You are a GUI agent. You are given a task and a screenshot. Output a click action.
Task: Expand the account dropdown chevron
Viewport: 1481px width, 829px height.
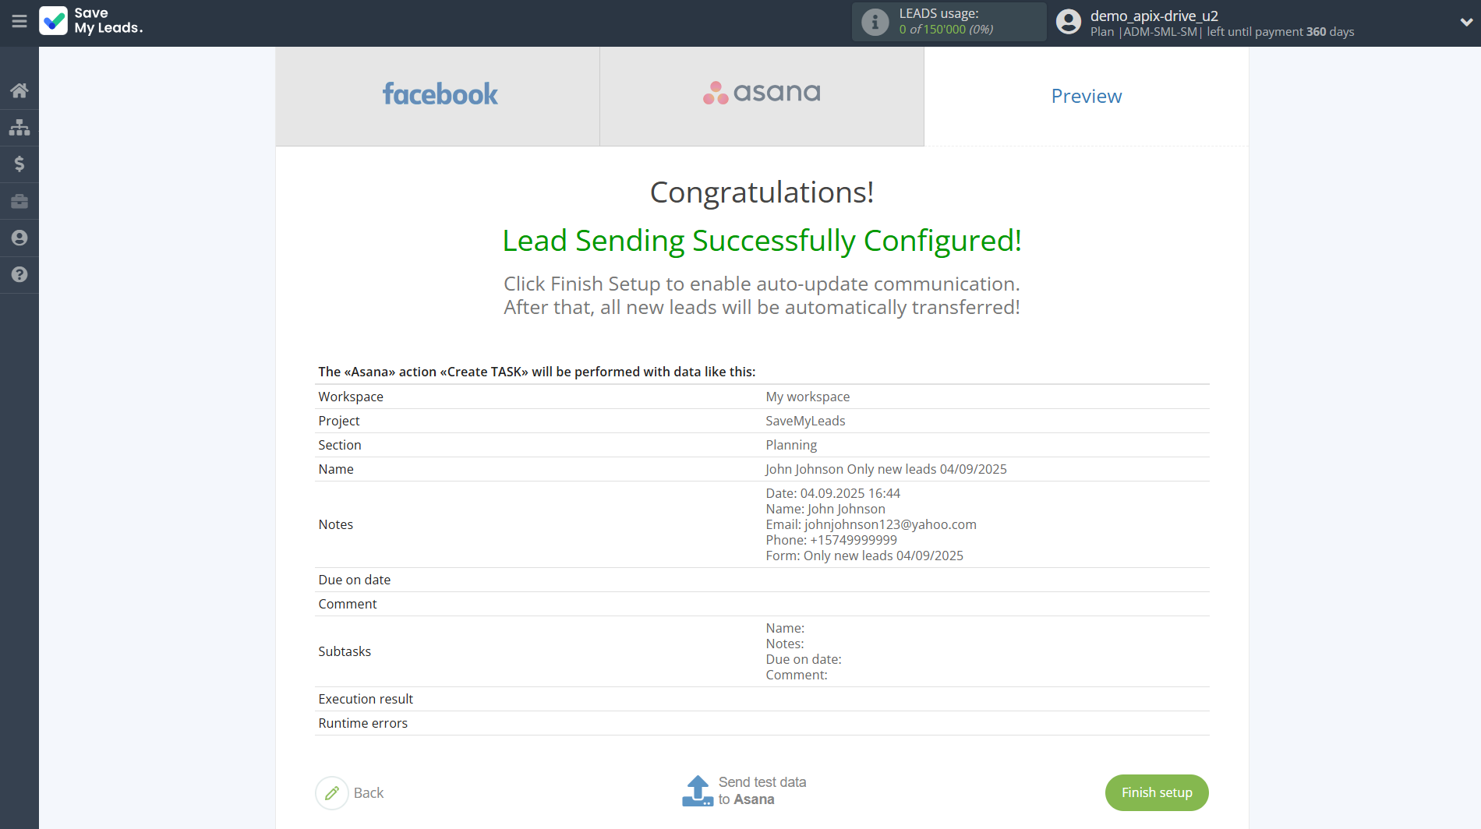[1465, 22]
